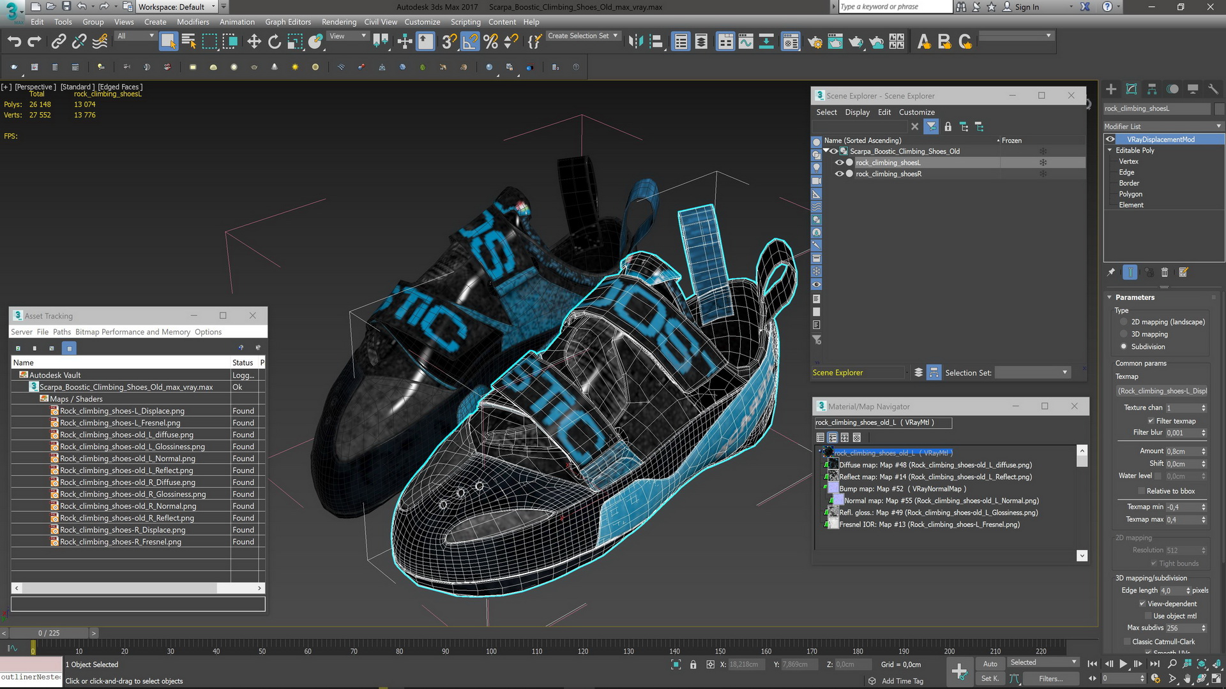Activate the Select and Rotate tool
Viewport: 1226px width, 689px height.
(x=275, y=42)
